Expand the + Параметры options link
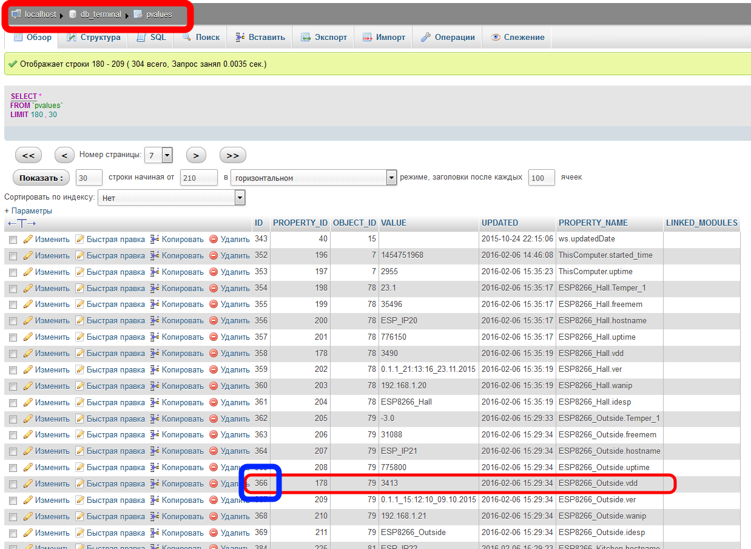Image resolution: width=751 pixels, height=549 pixels. click(28, 211)
